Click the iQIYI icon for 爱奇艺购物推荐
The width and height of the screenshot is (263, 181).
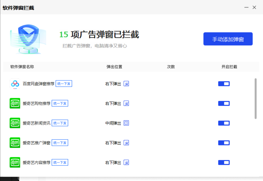pyautogui.click(x=15, y=103)
